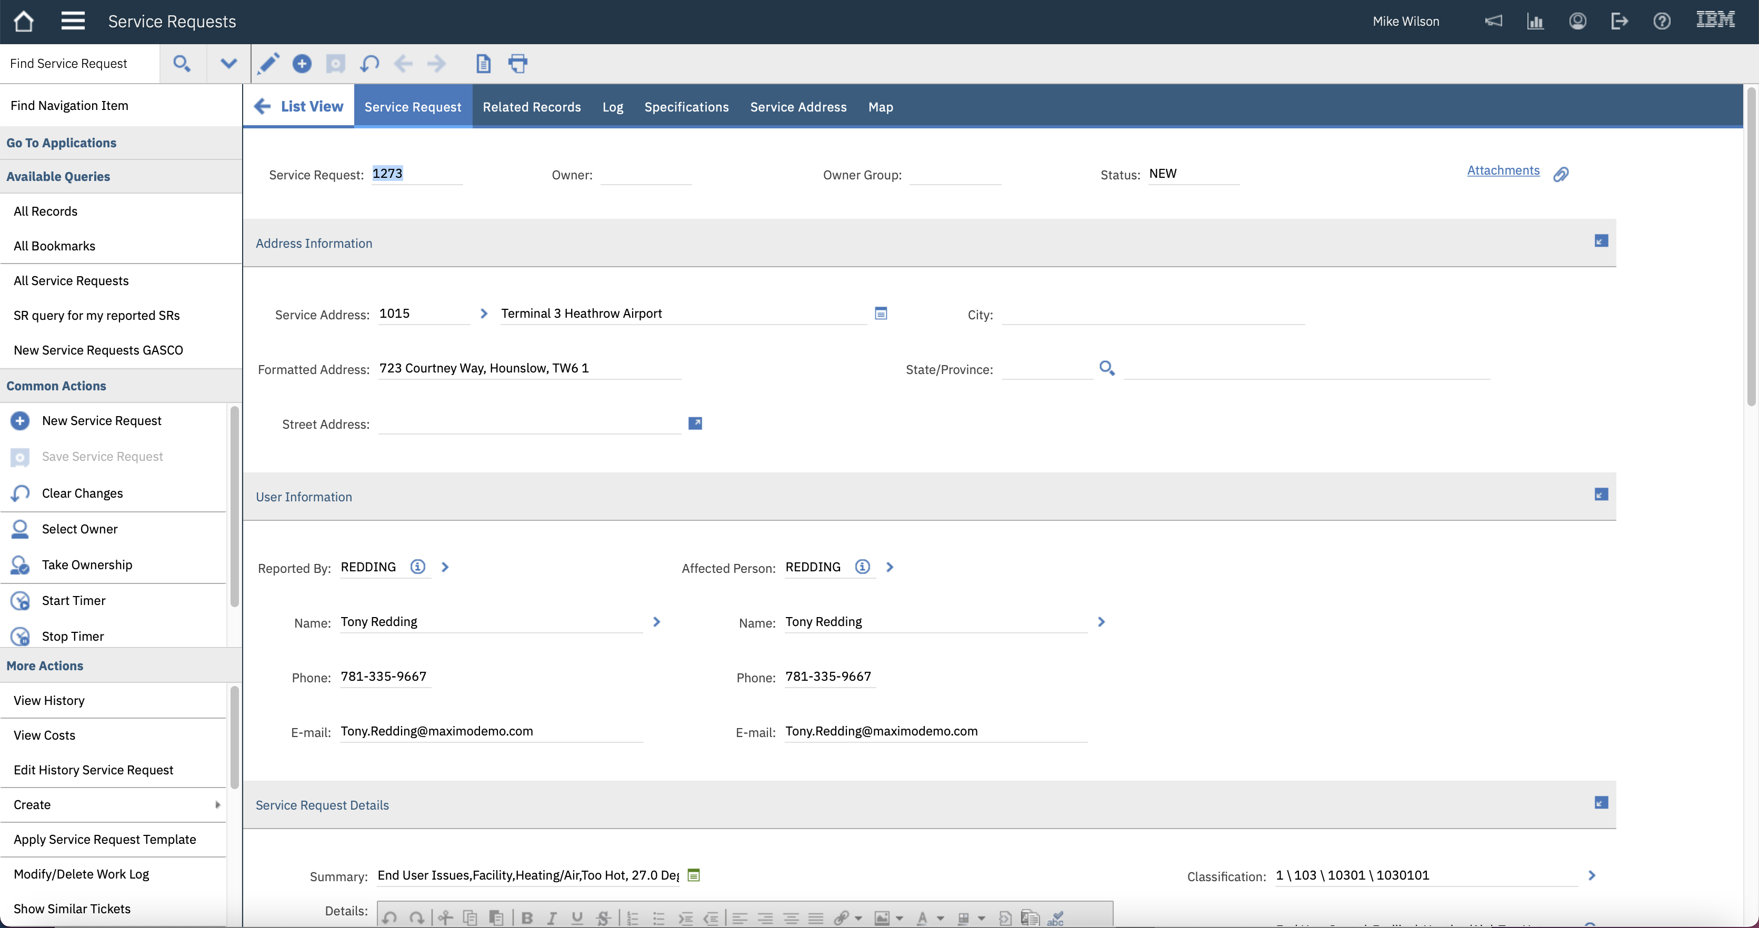Screen dimensions: 1759x928
Task: Switch to the Related Records tab
Action: click(x=531, y=106)
